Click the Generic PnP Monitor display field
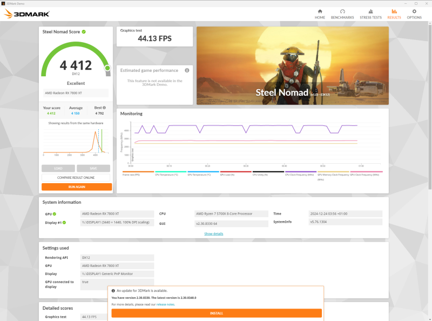Screen dimensions: 432x321 pos(117,274)
